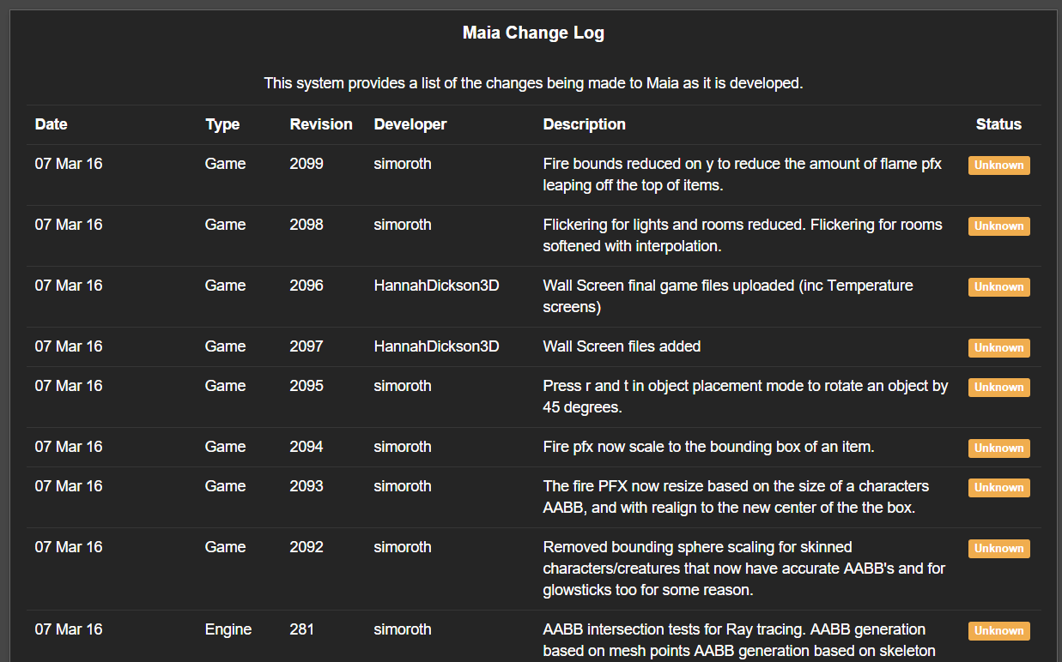Click Unknown badge on Engine revision 281 row
Screen dimensions: 1062x662
998,631
